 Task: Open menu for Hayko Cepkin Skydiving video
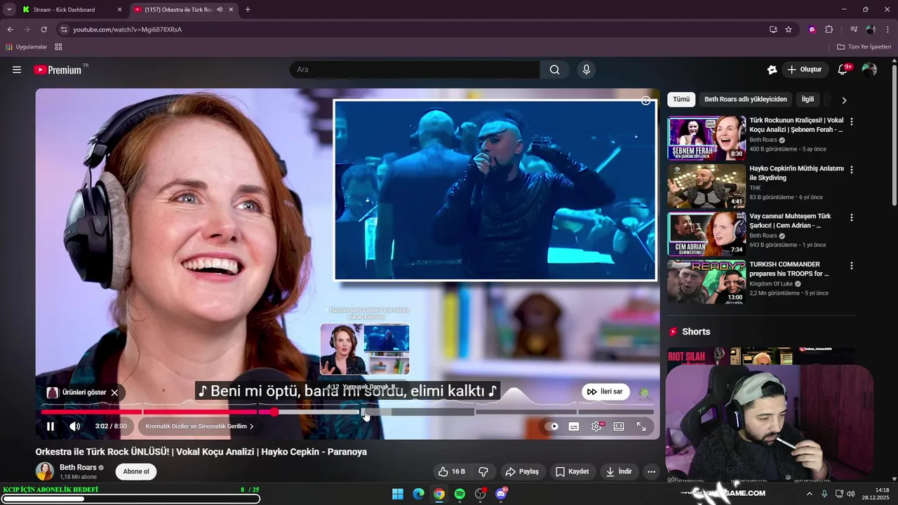[852, 170]
